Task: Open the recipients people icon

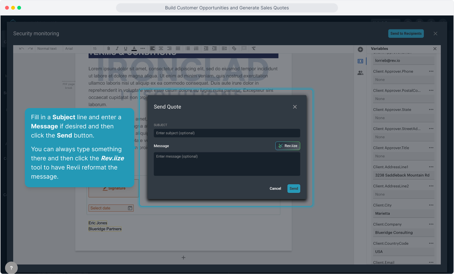Action: 360,73
